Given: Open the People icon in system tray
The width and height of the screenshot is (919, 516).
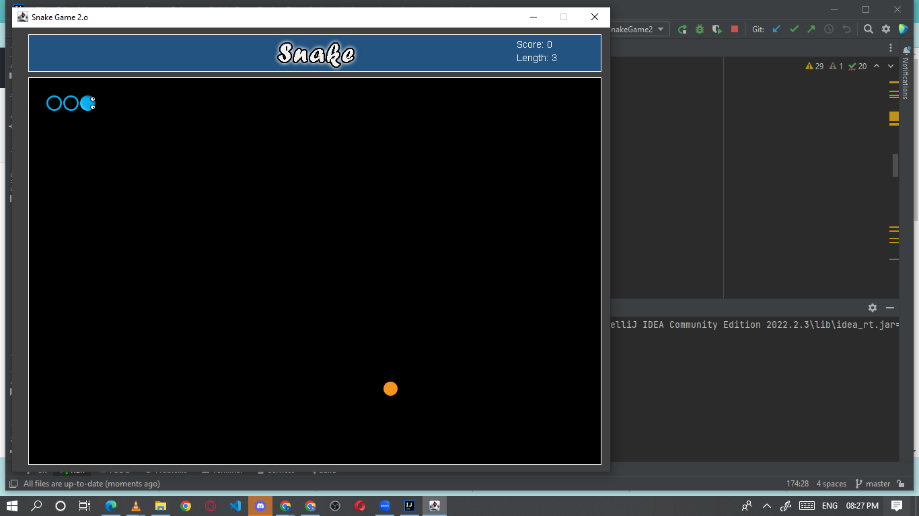Looking at the screenshot, I should [x=747, y=506].
